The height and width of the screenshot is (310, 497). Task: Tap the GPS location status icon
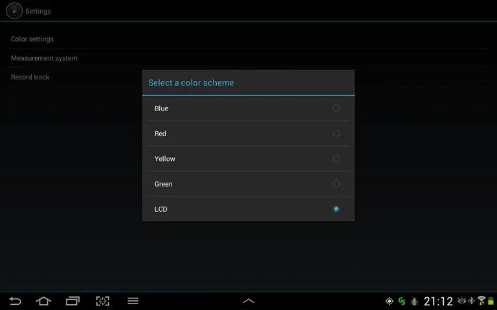tap(389, 301)
